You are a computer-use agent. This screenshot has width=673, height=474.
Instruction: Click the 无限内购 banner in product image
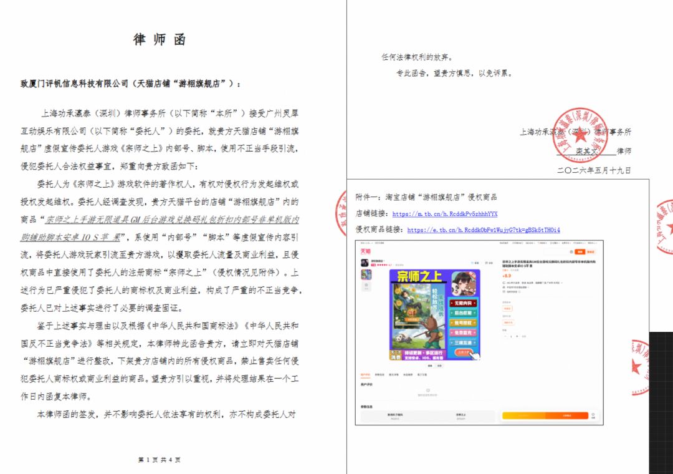[x=463, y=303]
